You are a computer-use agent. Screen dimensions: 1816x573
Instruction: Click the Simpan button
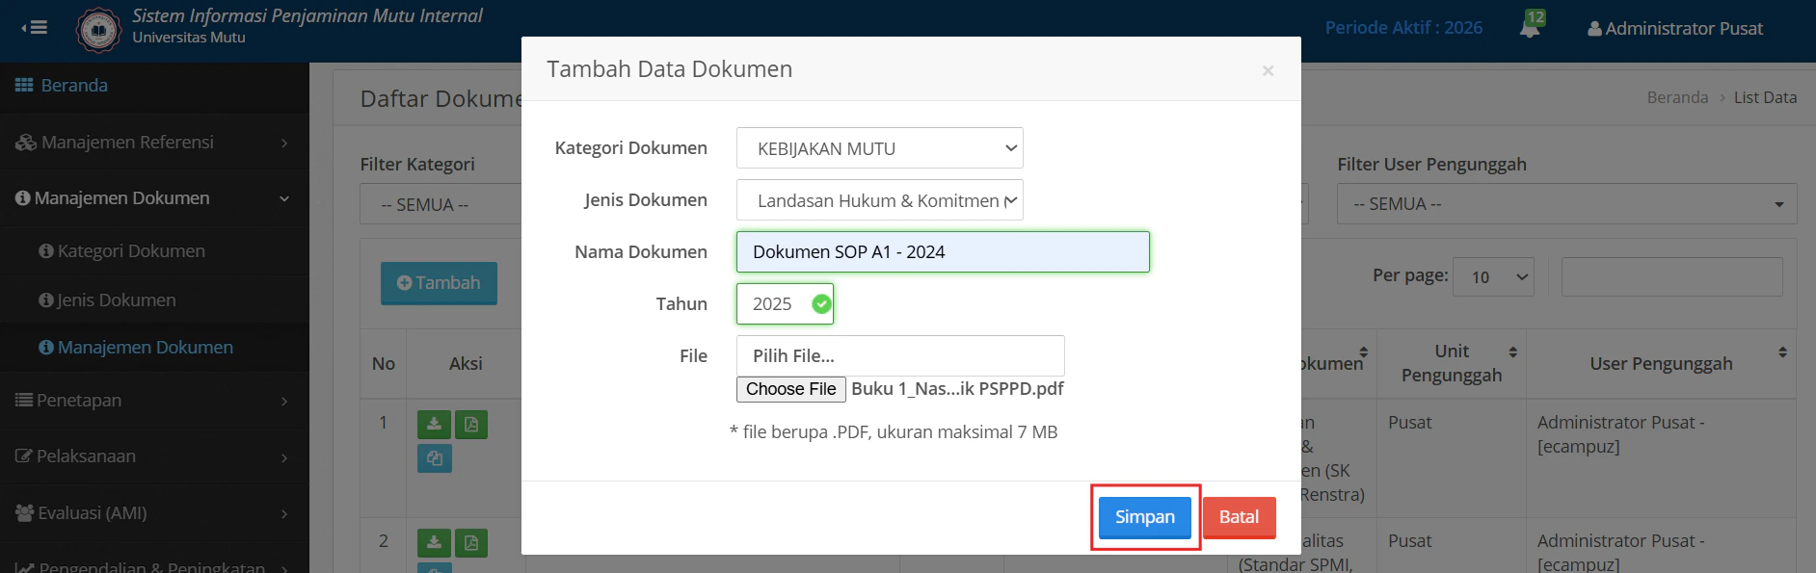pyautogui.click(x=1145, y=517)
